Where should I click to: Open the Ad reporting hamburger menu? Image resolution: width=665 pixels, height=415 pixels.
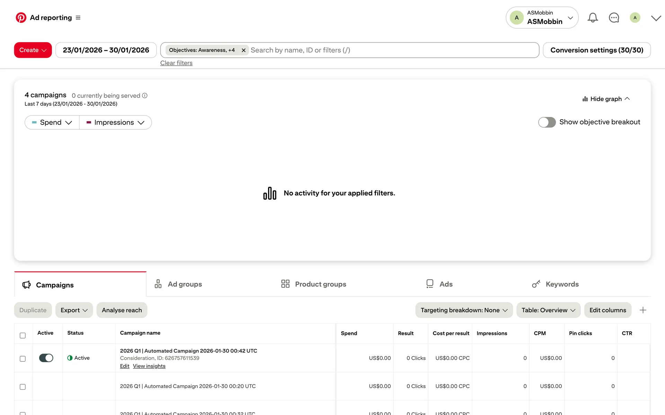pos(78,18)
